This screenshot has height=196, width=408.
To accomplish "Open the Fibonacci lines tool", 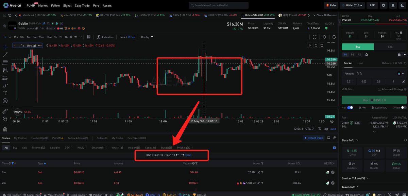I will (5, 62).
